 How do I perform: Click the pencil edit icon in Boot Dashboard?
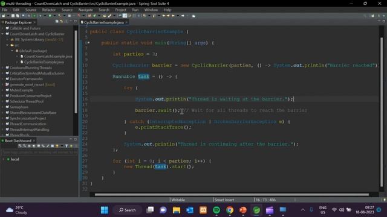(48, 146)
